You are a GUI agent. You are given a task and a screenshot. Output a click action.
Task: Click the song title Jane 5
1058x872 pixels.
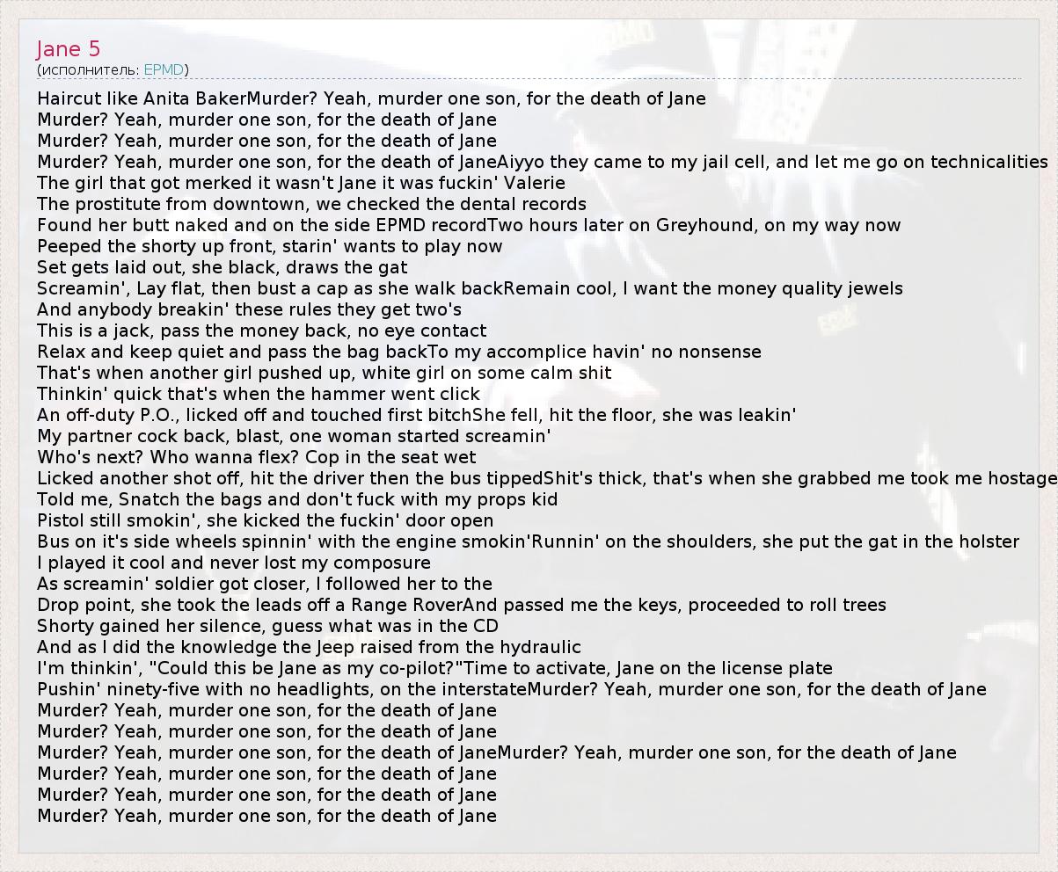69,49
